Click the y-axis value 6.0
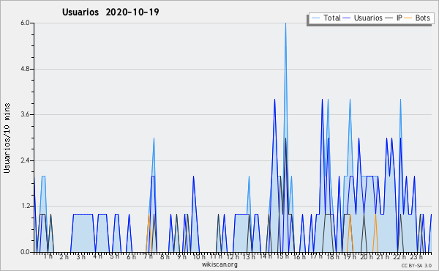This screenshot has height=271, width=439. coord(25,23)
